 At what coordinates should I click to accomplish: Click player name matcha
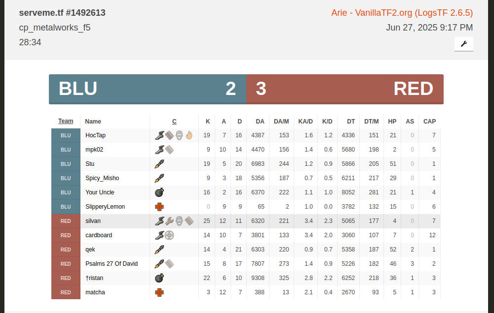point(95,292)
